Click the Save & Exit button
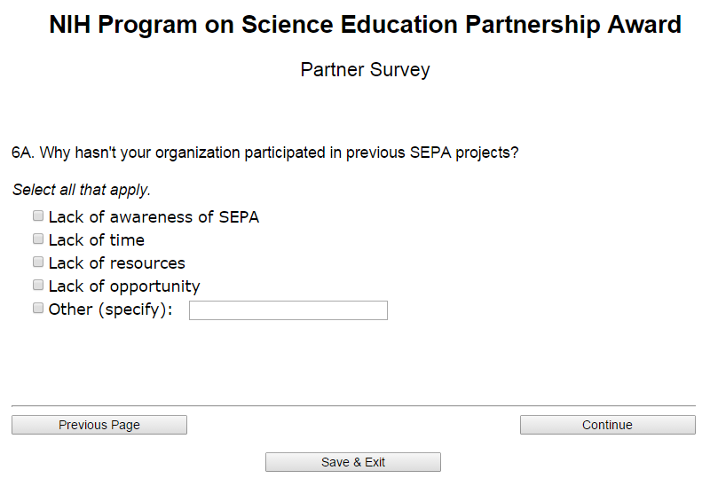 coord(352,462)
